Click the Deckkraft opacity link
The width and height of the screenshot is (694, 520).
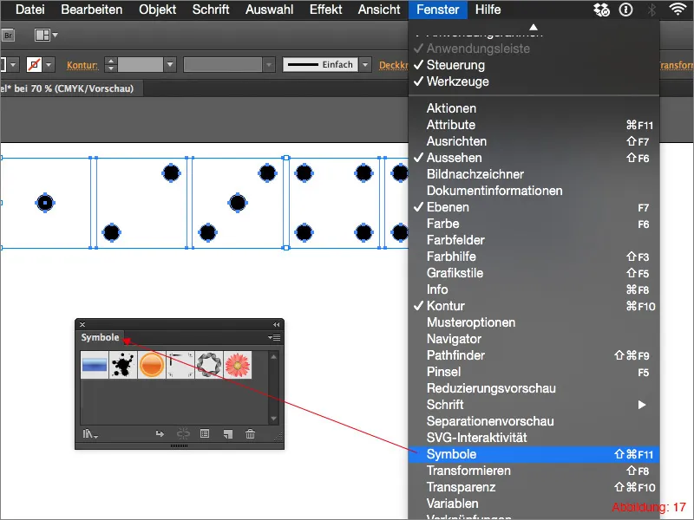coord(393,66)
